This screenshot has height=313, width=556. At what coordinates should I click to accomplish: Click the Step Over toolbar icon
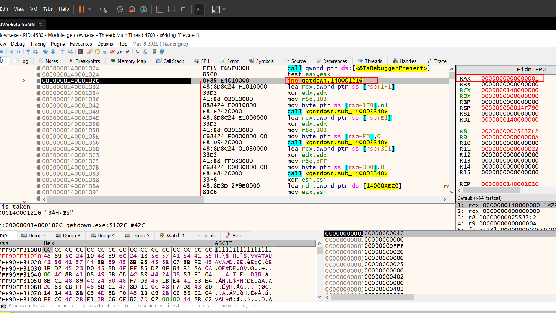[36, 52]
